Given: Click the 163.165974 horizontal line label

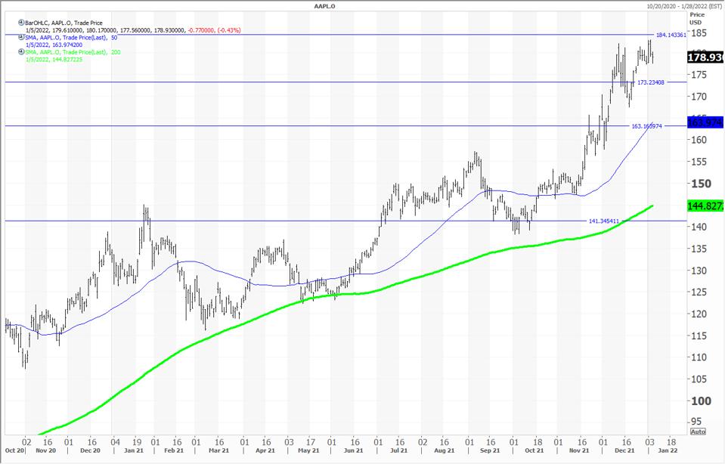Looking at the screenshot, I should click(x=646, y=126).
